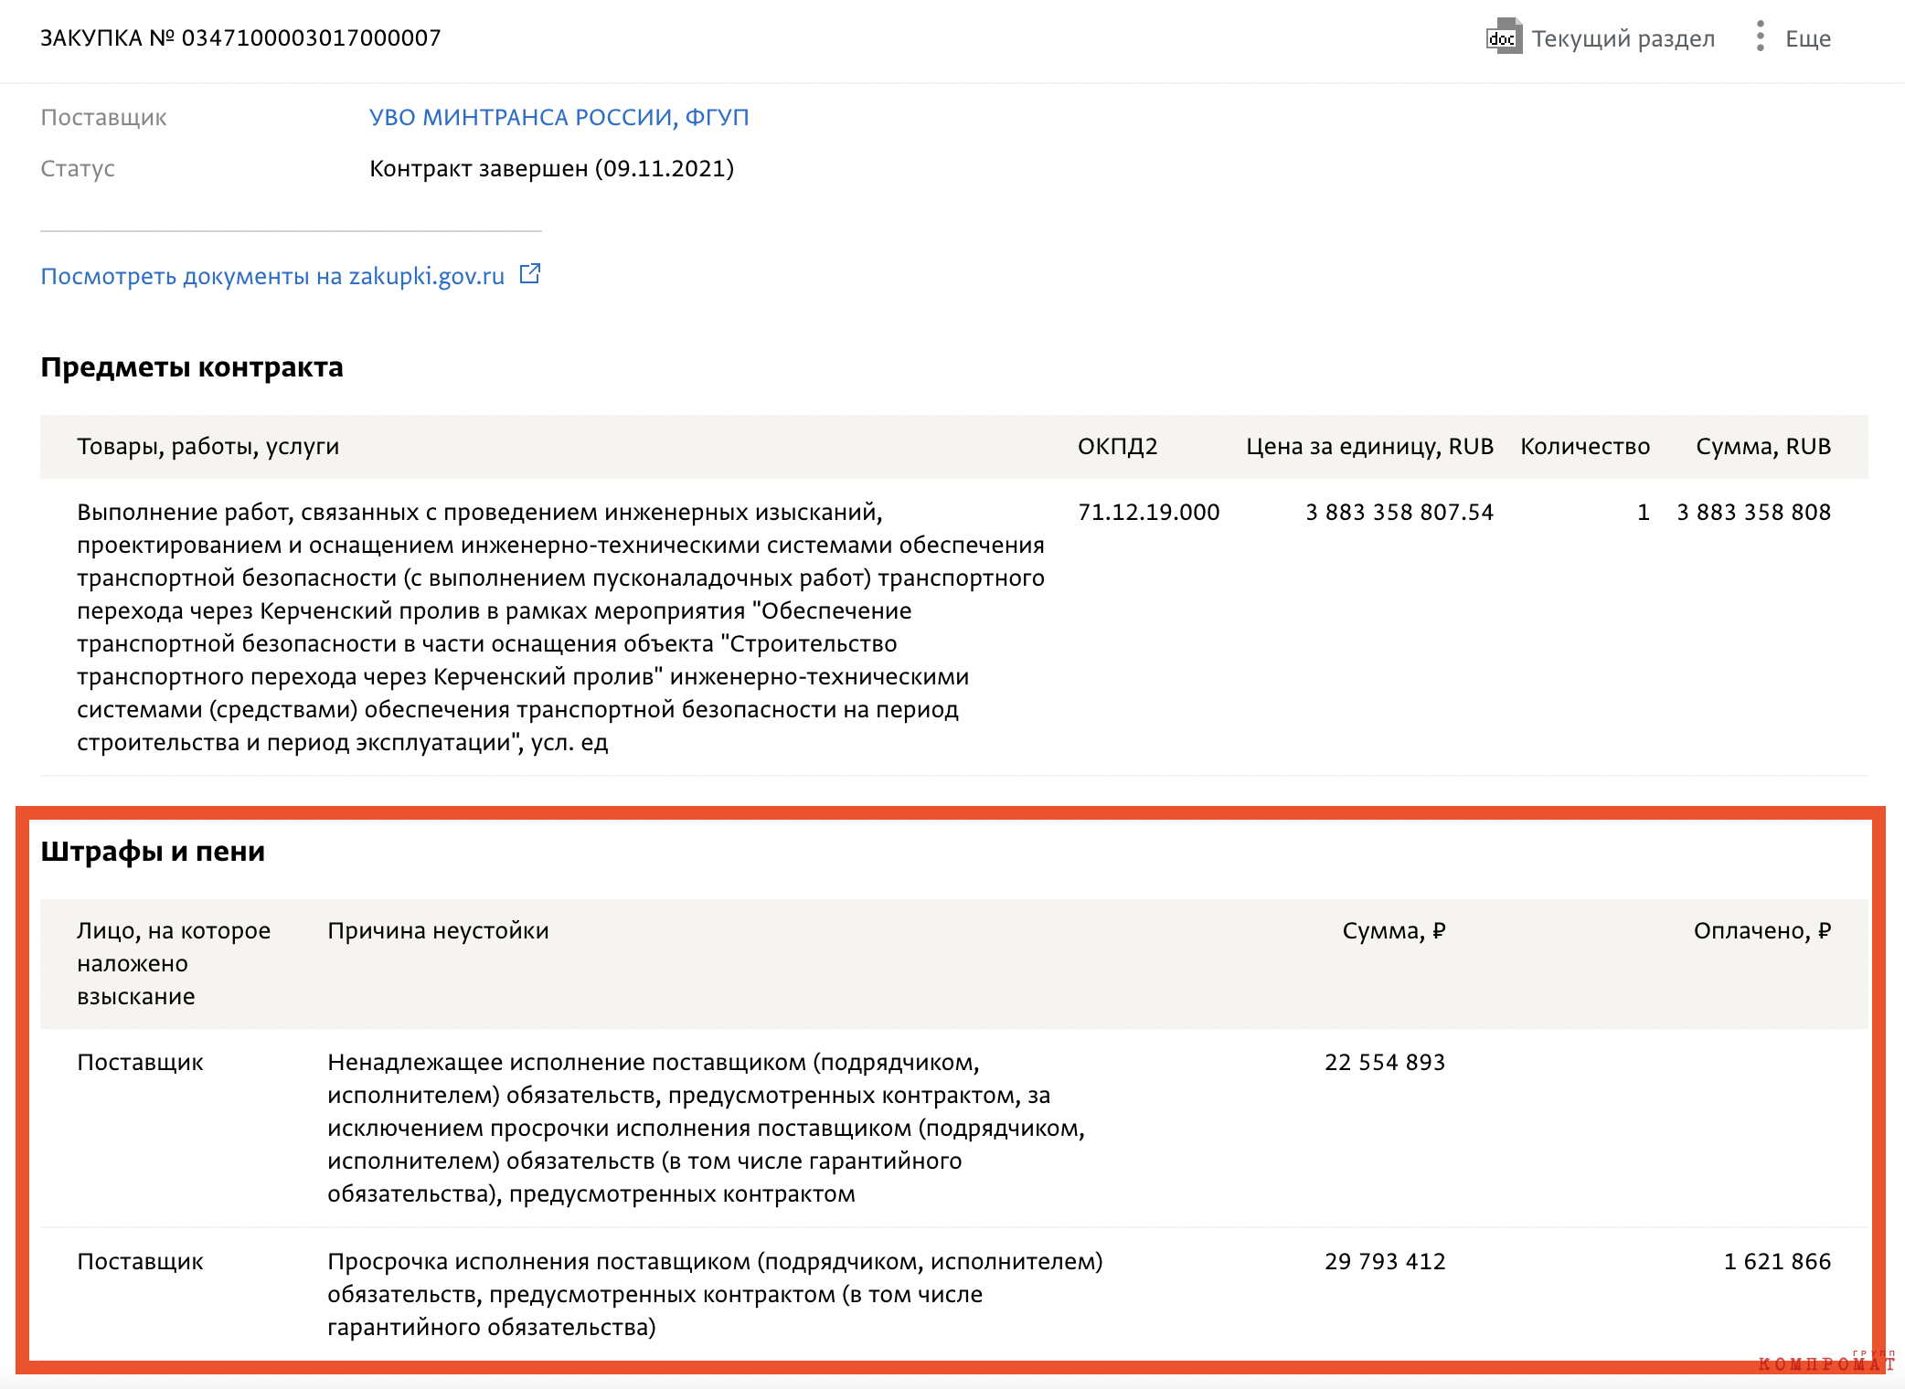This screenshot has width=1905, height=1389.
Task: Click the Предметы контракта heading
Action: click(192, 366)
